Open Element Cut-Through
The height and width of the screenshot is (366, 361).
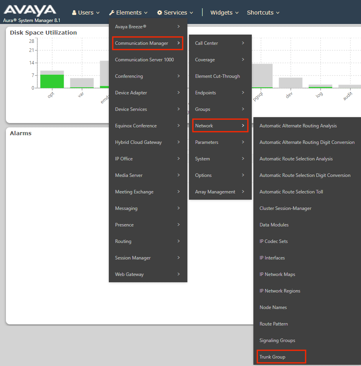[x=217, y=76]
